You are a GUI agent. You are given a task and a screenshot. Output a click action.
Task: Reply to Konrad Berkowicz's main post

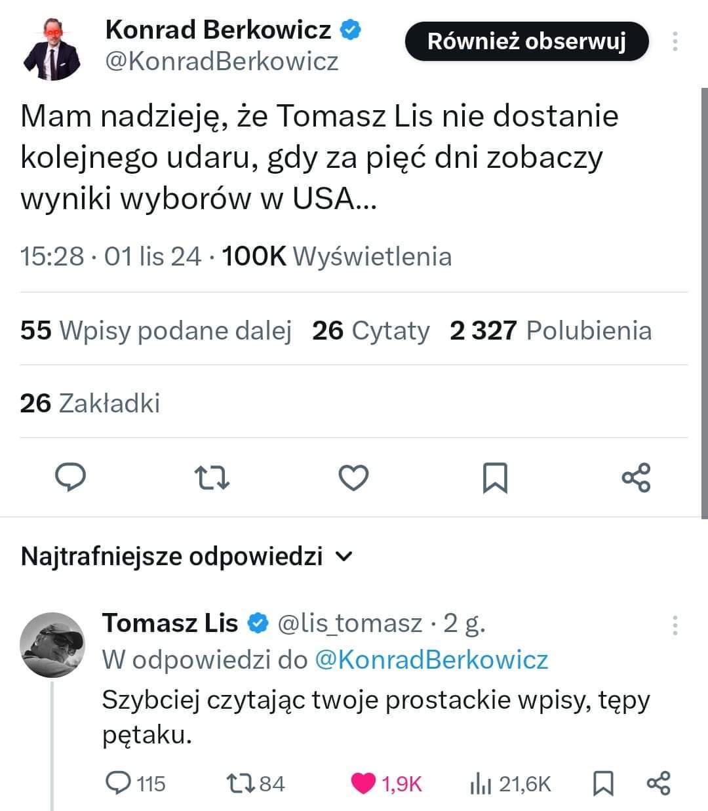point(70,477)
